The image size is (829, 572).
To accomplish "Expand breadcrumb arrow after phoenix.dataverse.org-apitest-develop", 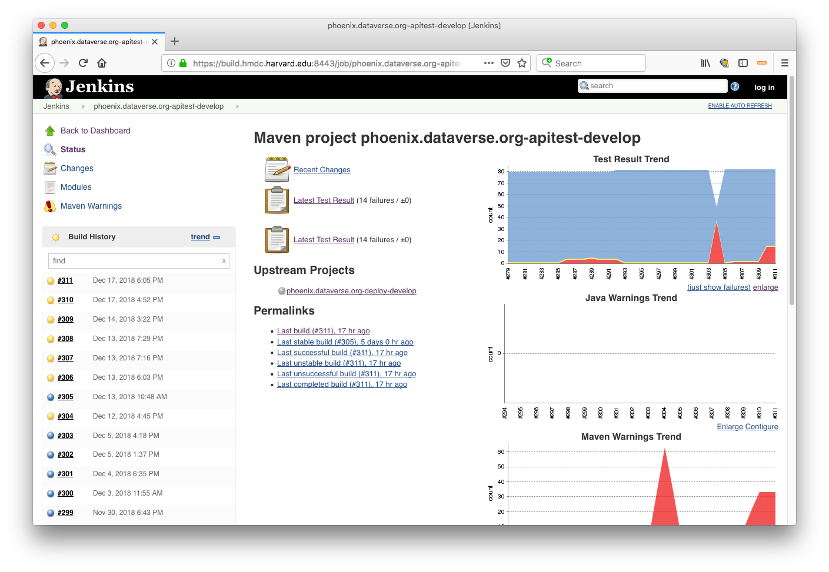I will [x=237, y=106].
